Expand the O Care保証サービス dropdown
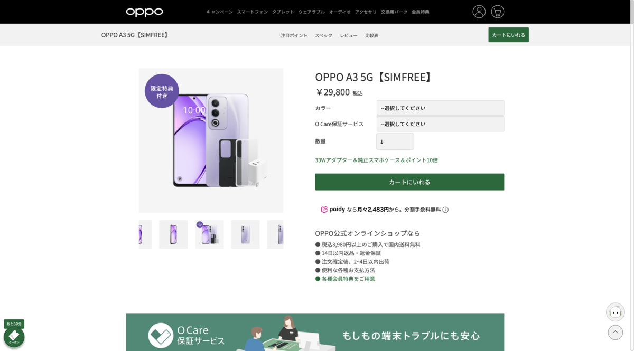The height and width of the screenshot is (351, 634). coord(440,124)
